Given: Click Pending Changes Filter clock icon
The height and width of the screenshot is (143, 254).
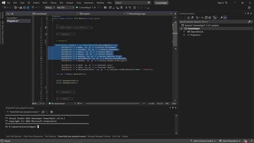Looking at the screenshot, I should tap(197, 17).
